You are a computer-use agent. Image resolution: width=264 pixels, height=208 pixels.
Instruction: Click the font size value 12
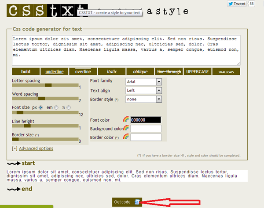point(81,115)
